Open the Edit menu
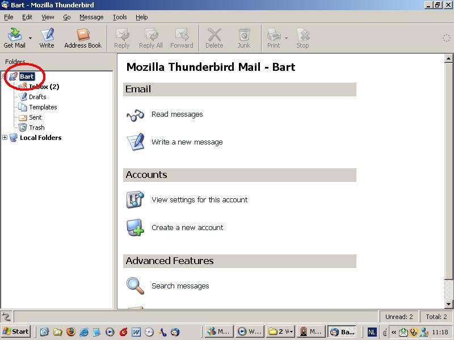Screen dimensions: 454x340 pyautogui.click(x=27, y=17)
